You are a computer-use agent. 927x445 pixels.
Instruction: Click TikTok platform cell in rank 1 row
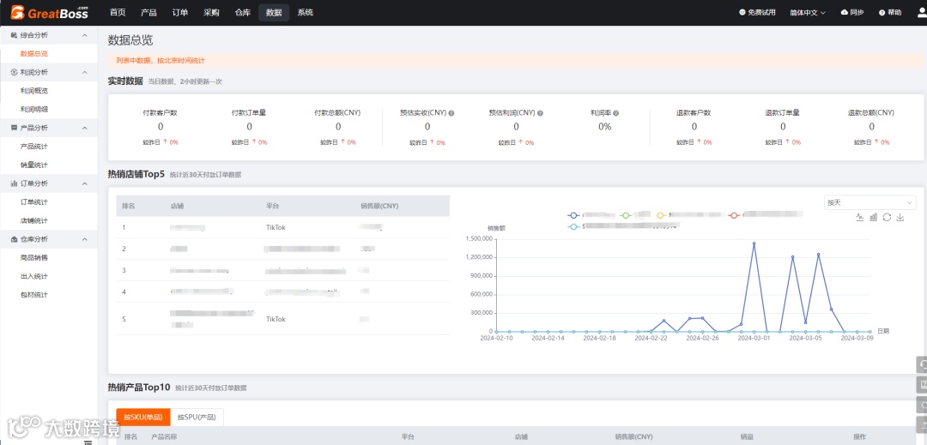click(276, 227)
